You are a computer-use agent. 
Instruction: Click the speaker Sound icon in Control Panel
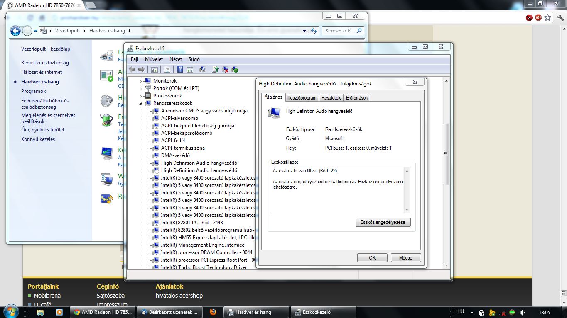coord(107,101)
